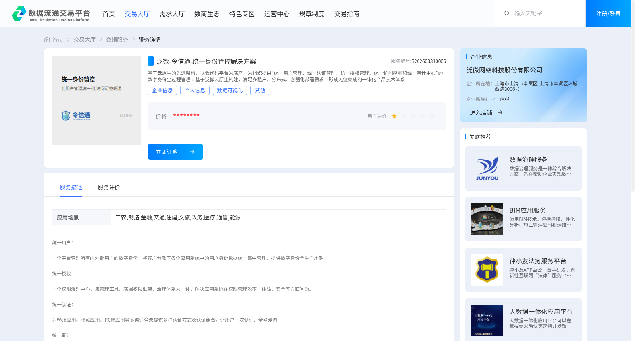This screenshot has height=341, width=635.
Task: Click the 关联推荐 section heading
Action: [480, 137]
